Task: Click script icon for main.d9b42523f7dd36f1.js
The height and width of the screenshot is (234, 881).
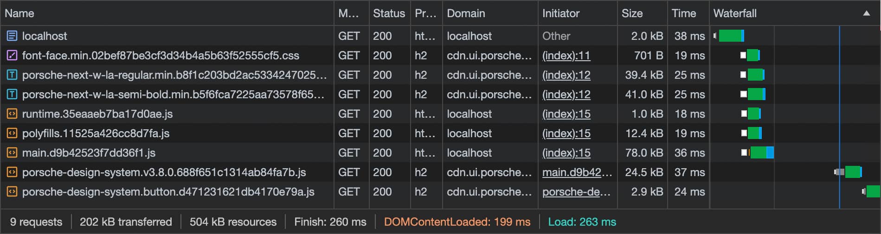Action: pyautogui.click(x=12, y=152)
